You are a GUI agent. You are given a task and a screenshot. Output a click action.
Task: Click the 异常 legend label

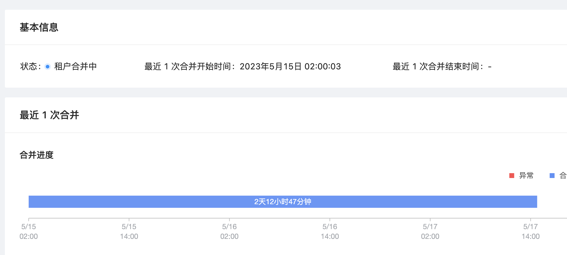click(526, 176)
